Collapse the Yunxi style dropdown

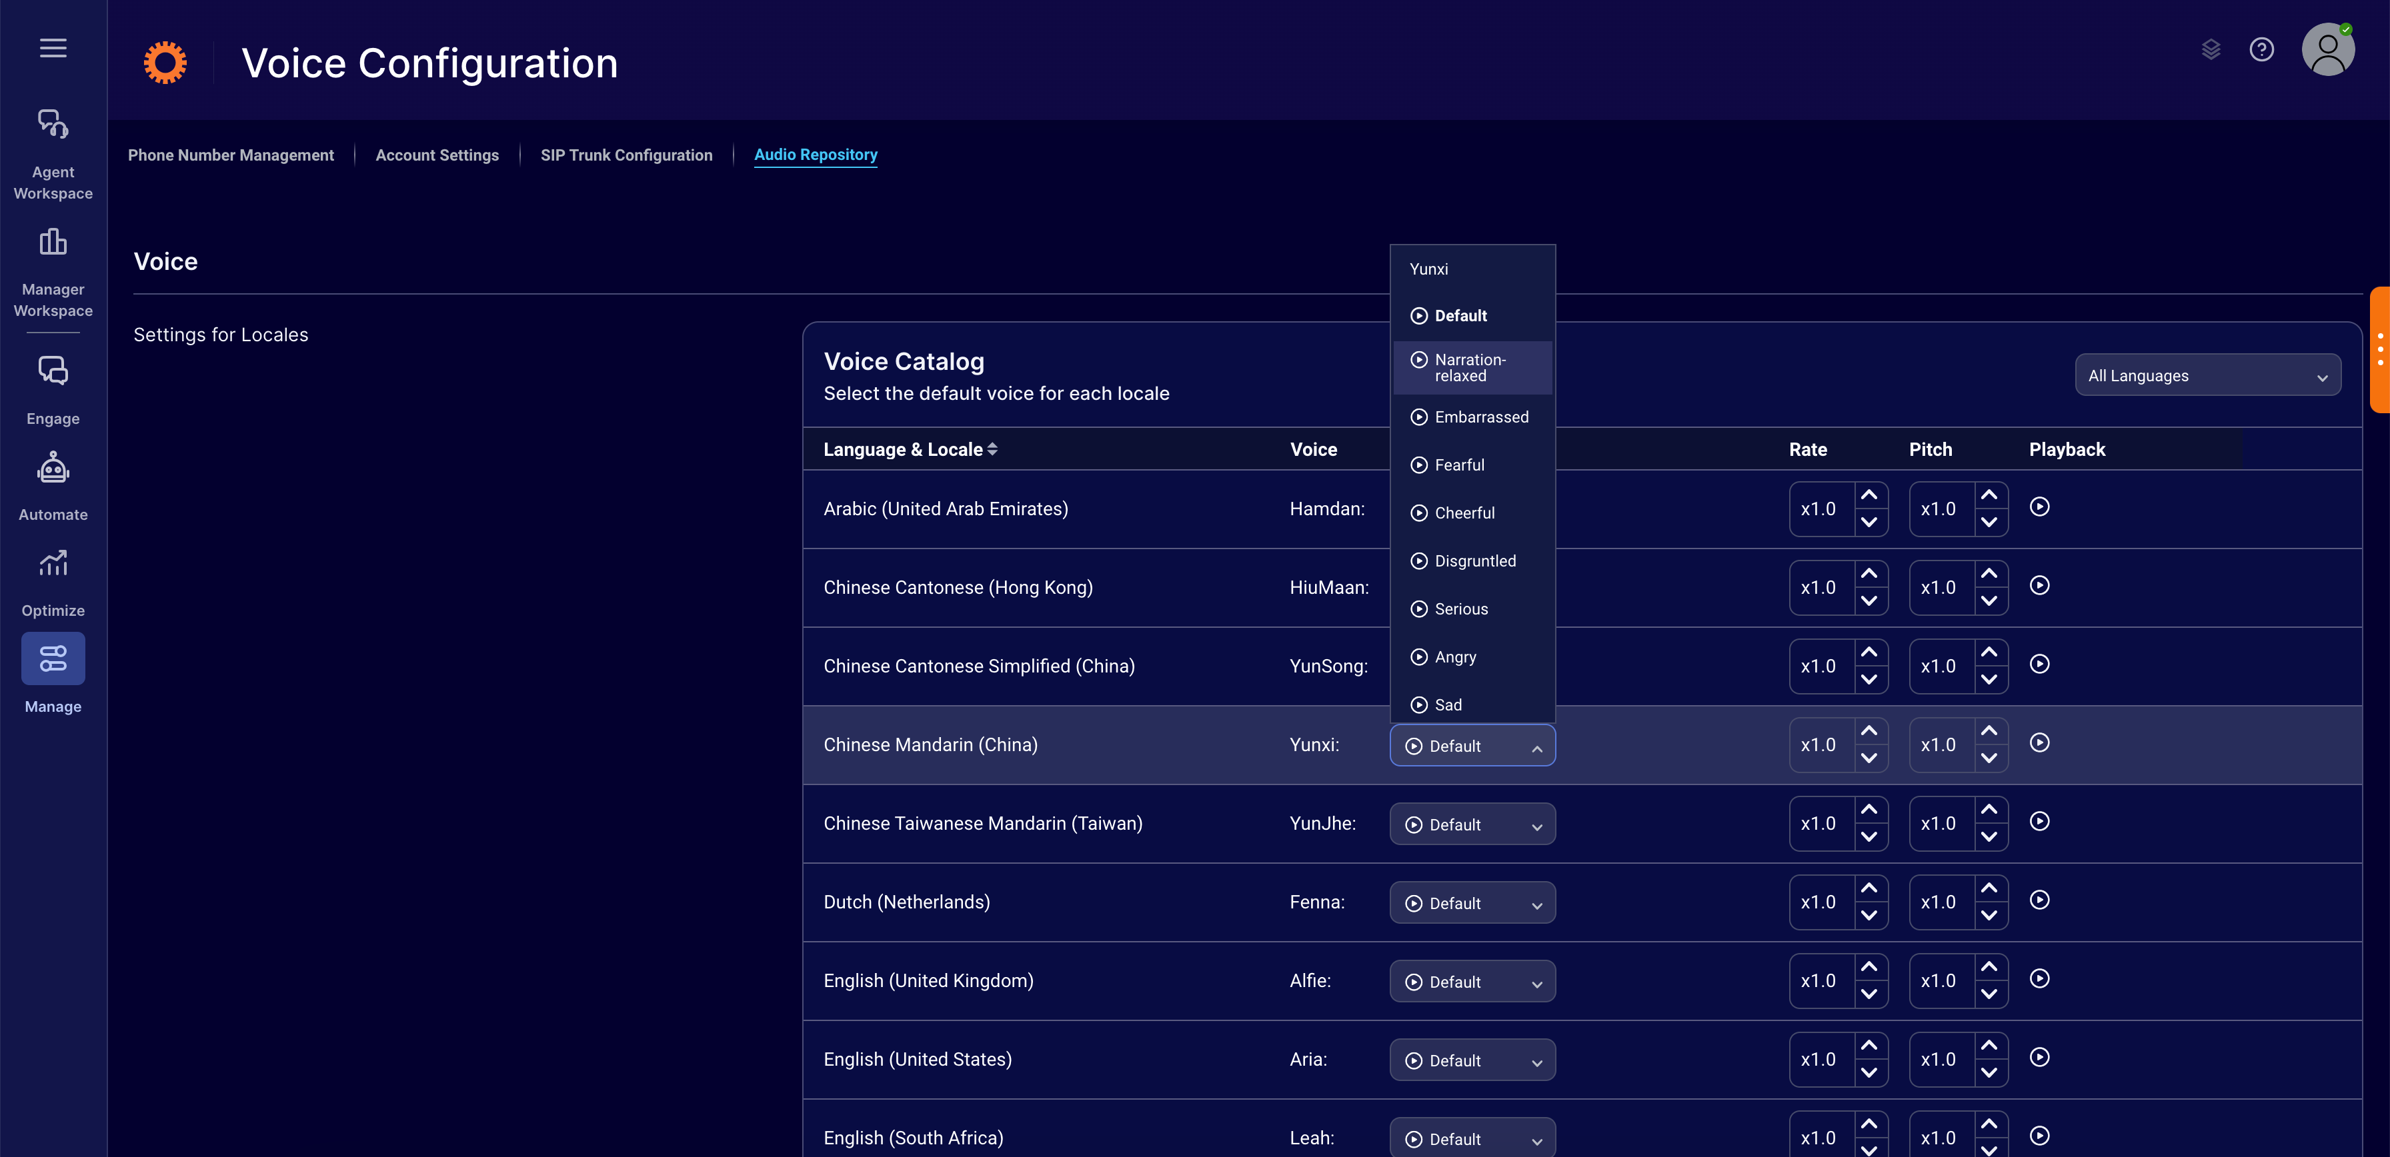1472,745
